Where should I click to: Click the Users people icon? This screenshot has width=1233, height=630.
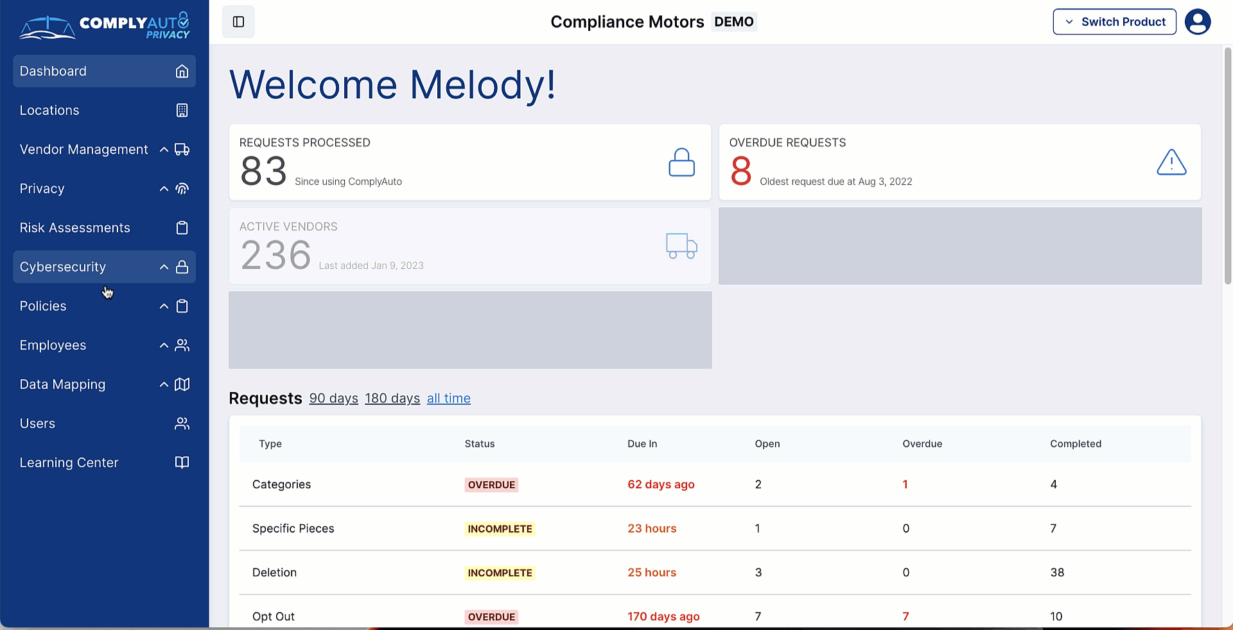click(182, 423)
